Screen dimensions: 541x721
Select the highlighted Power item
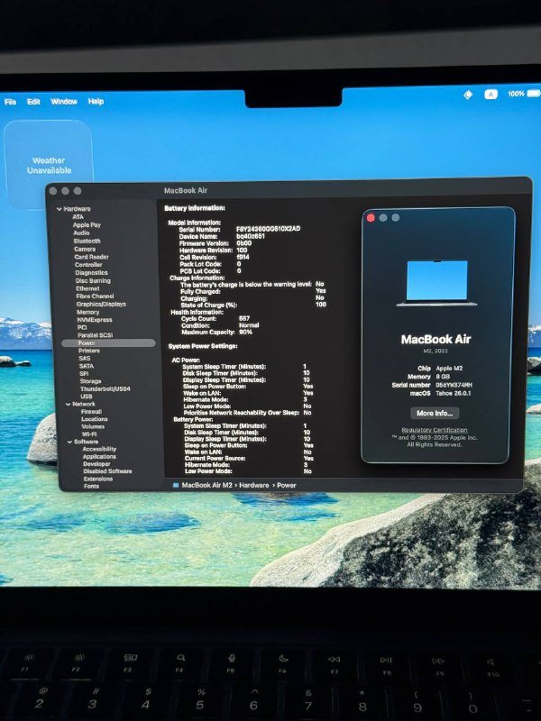(x=108, y=343)
